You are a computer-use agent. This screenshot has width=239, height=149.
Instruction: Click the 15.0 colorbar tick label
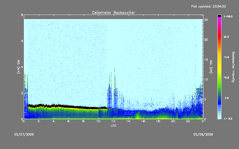coord(226,57)
